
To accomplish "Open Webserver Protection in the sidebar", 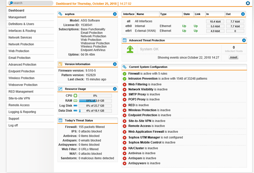I will pyautogui.click(x=30, y=85).
